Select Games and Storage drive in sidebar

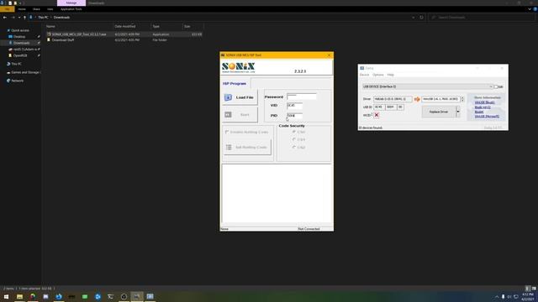coord(24,72)
